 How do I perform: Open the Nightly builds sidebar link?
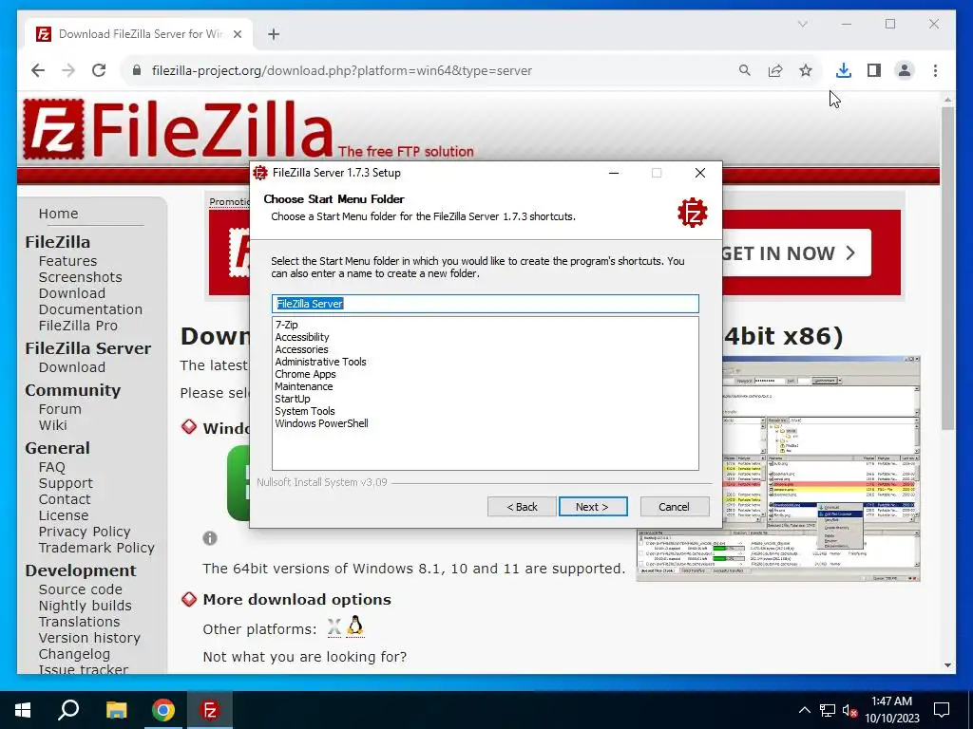85,606
